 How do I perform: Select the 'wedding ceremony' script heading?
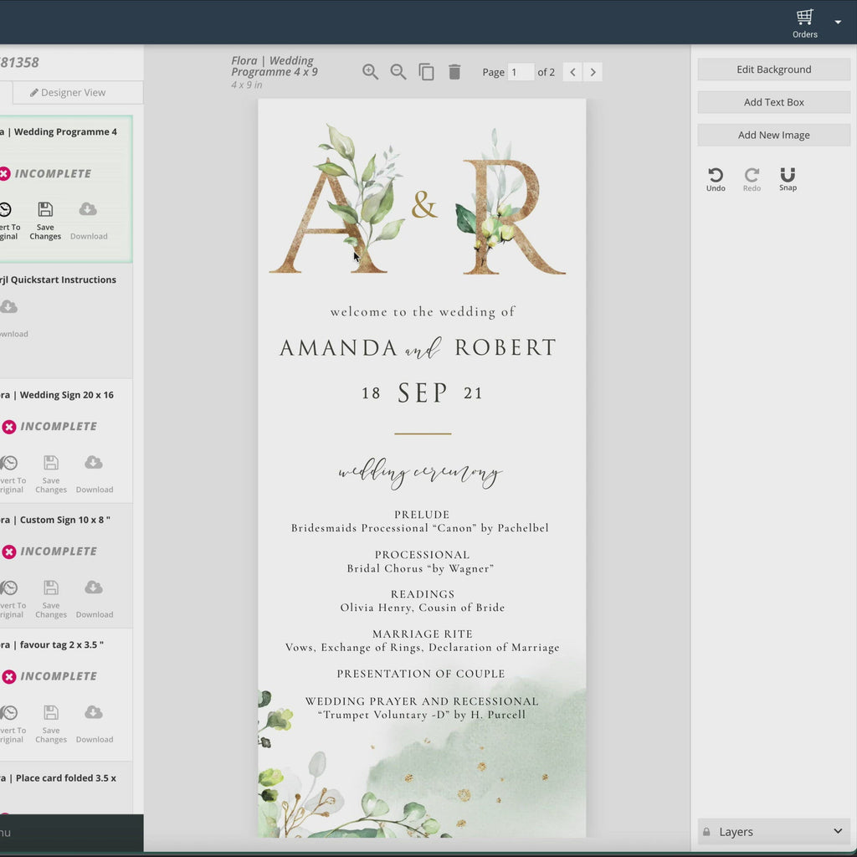420,474
